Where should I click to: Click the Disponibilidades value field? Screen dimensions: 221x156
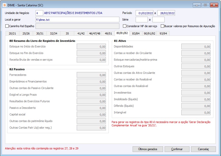click(196, 46)
